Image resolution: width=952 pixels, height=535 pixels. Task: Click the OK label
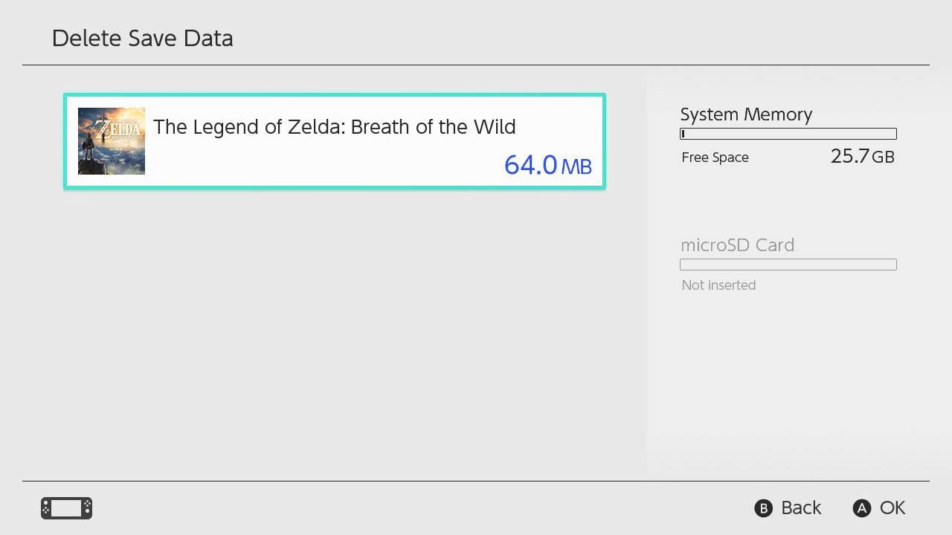892,508
